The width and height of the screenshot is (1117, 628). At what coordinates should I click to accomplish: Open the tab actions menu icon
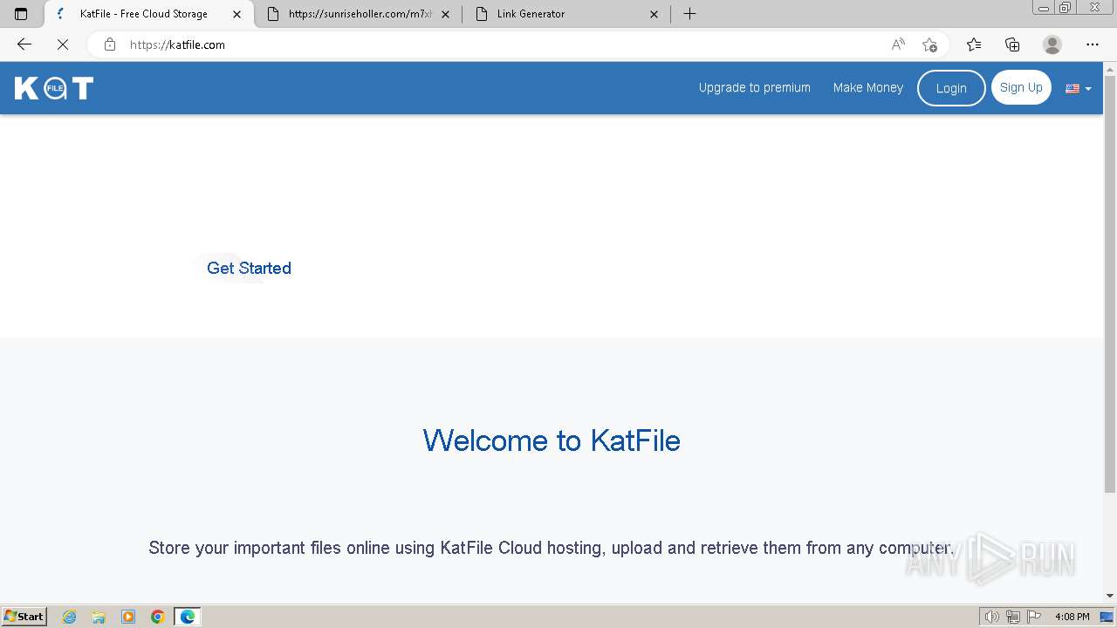[21, 14]
